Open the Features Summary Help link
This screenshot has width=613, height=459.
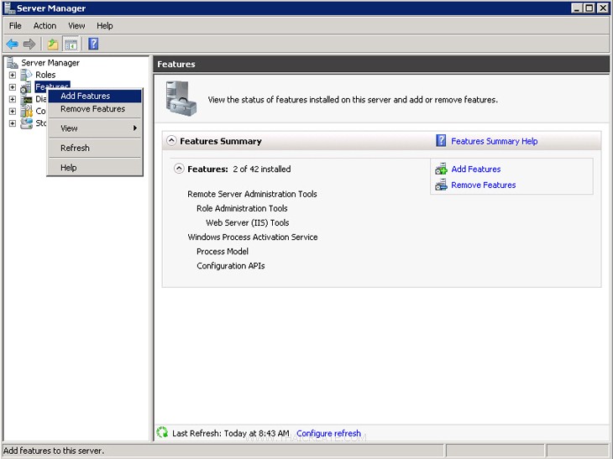point(494,141)
